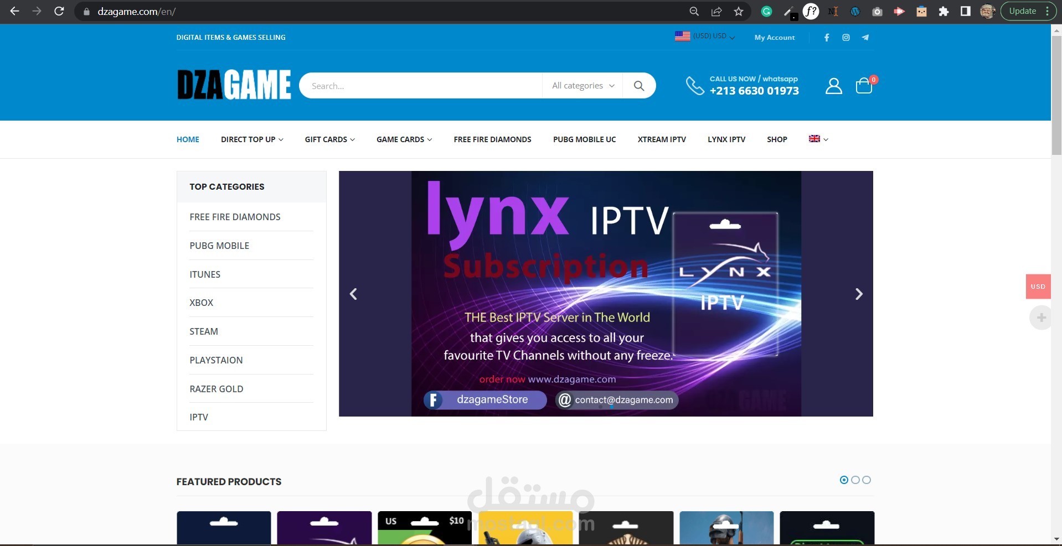Submit search with the magnifier button

[639, 86]
